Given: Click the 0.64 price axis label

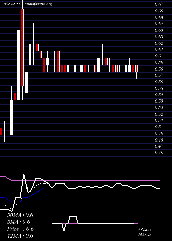Looking at the screenshot, I should (159, 24).
